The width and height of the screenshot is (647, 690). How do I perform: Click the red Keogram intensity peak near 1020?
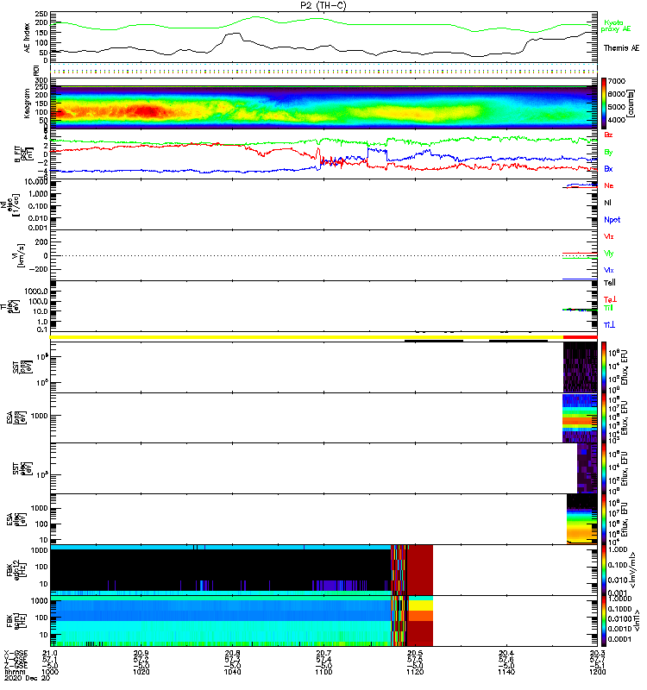point(145,111)
